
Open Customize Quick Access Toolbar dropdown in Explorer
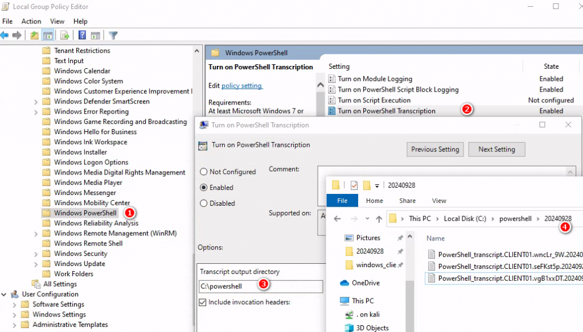(377, 185)
